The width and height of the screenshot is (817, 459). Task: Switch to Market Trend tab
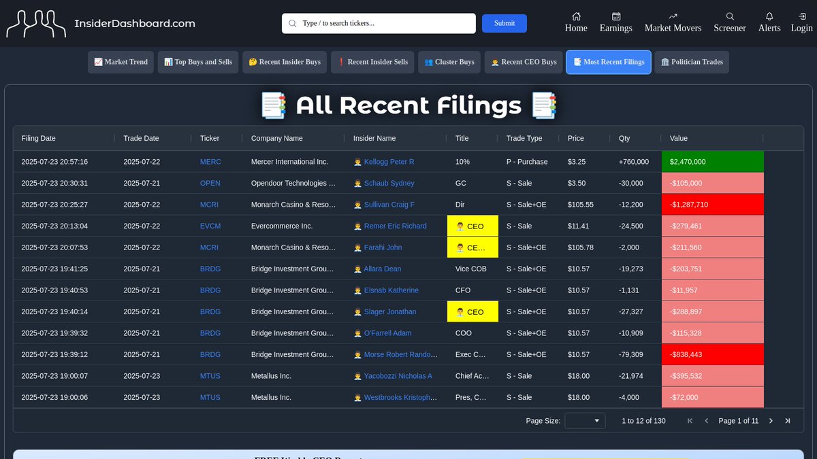121,62
